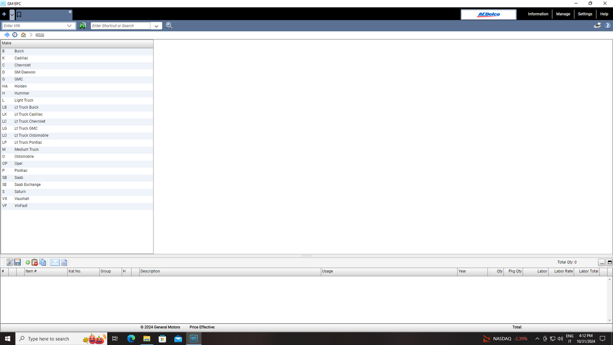This screenshot has width=613, height=345.
Task: Go back with the blue arrow icon
Action: pyautogui.click(x=7, y=35)
